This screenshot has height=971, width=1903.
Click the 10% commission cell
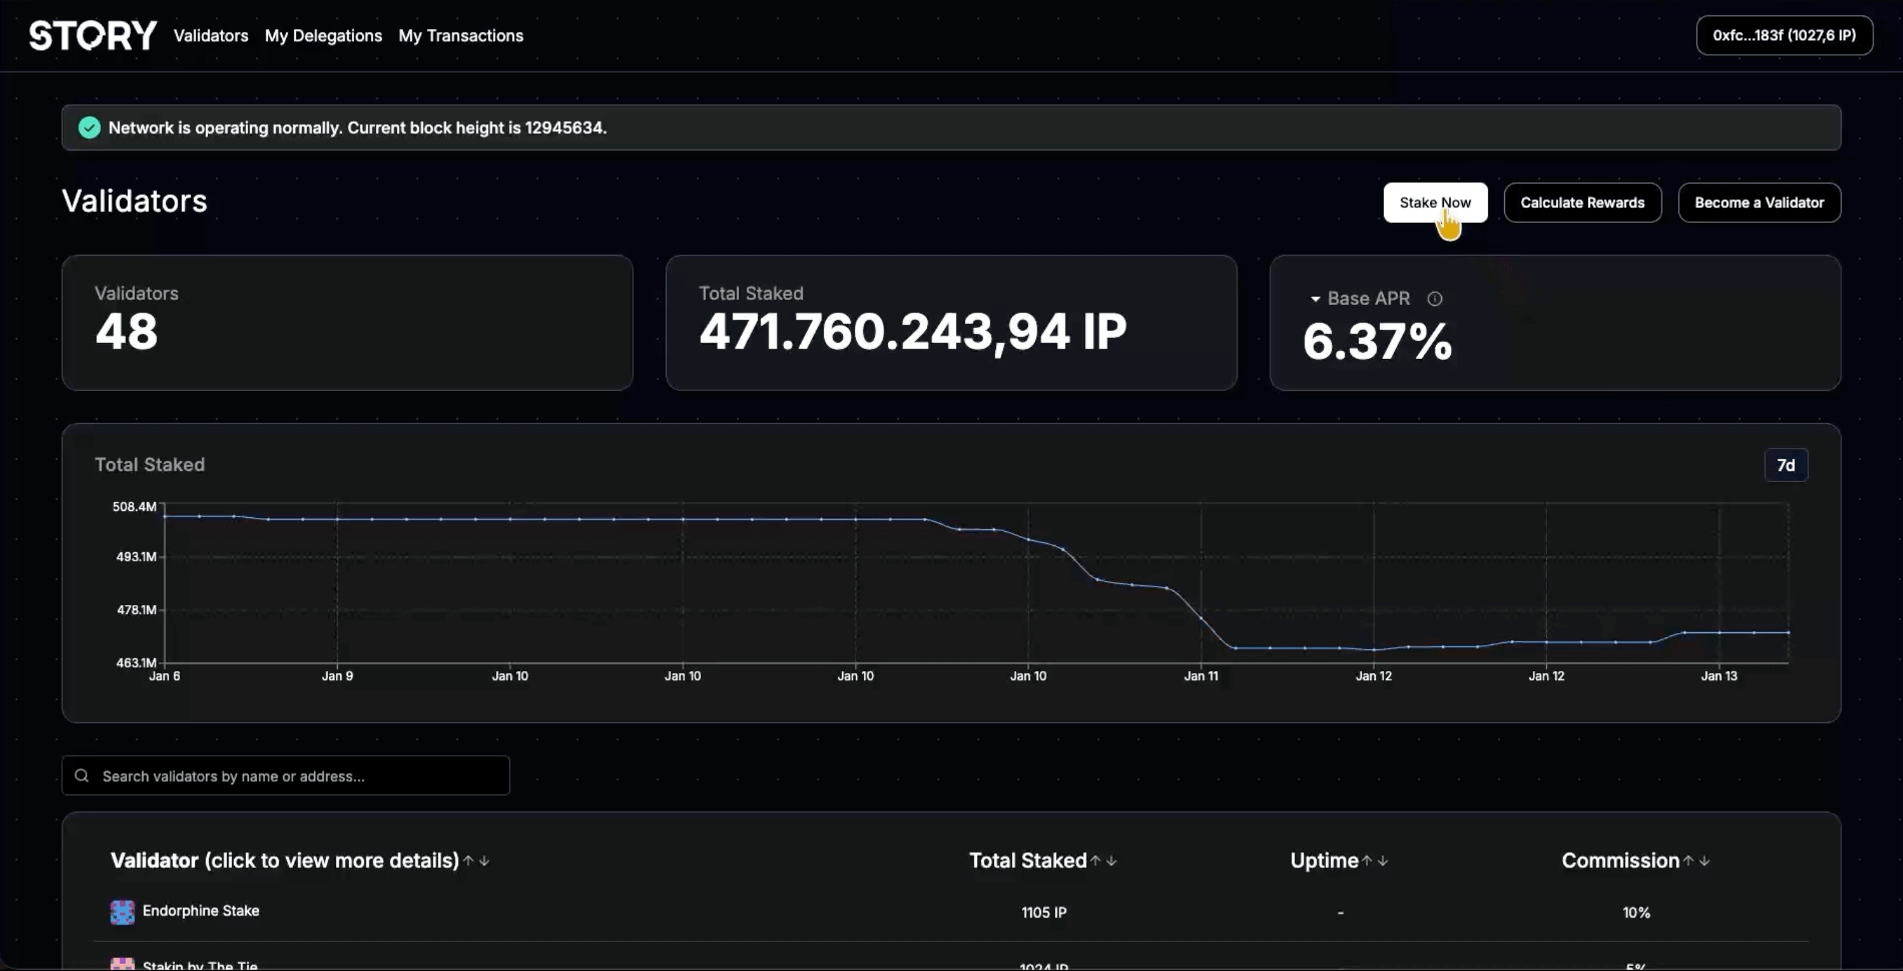(1637, 913)
